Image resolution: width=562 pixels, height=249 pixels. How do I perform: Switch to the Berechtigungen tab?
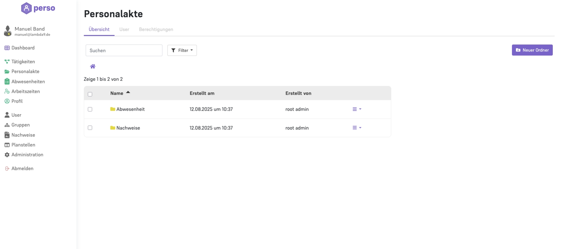click(156, 29)
